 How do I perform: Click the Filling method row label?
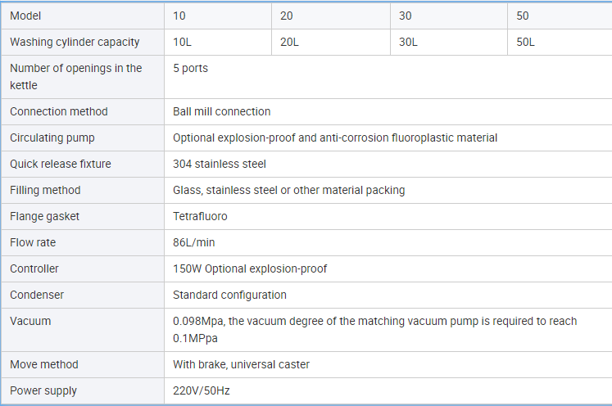point(45,190)
